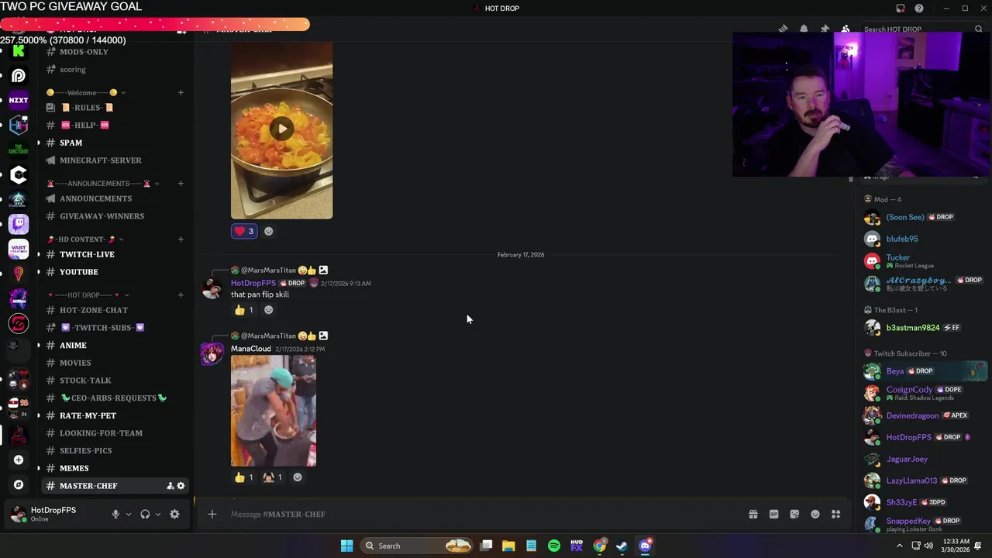Open the SPAM channel

[115, 143]
